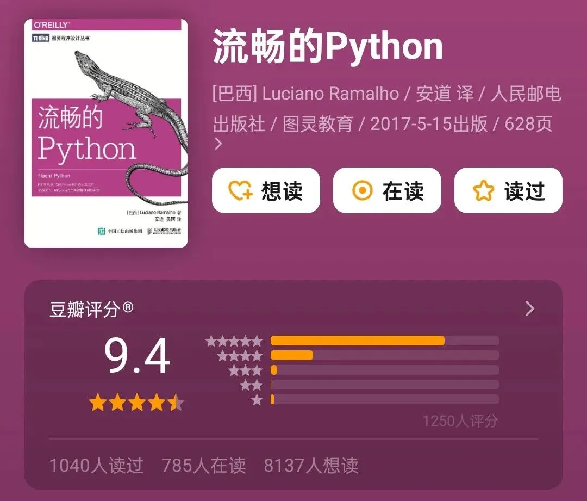Screen dimensions: 587x501
Task: Tap the 读过 (have read) button
Action: point(508,190)
